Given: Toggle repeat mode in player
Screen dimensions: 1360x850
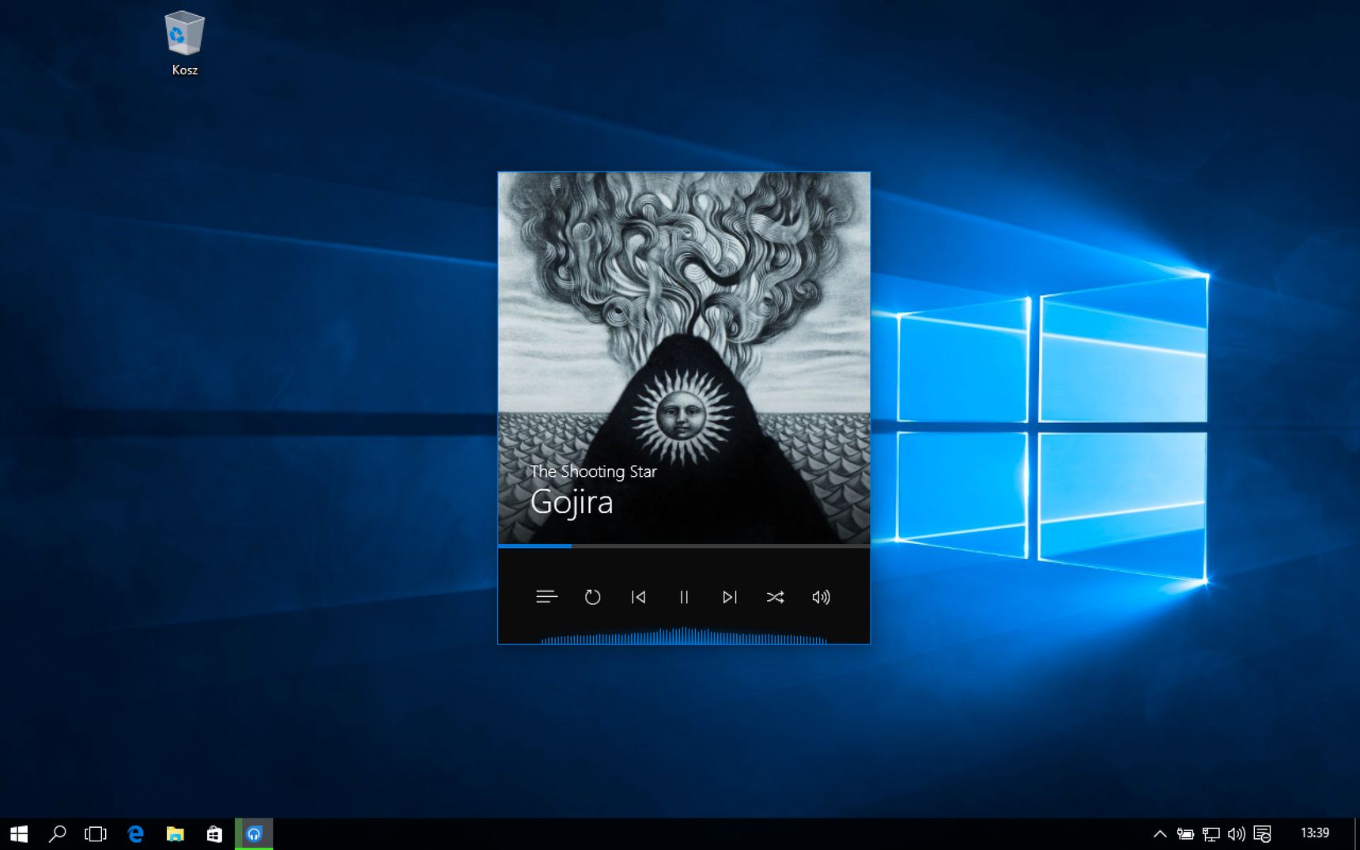Looking at the screenshot, I should pyautogui.click(x=592, y=597).
